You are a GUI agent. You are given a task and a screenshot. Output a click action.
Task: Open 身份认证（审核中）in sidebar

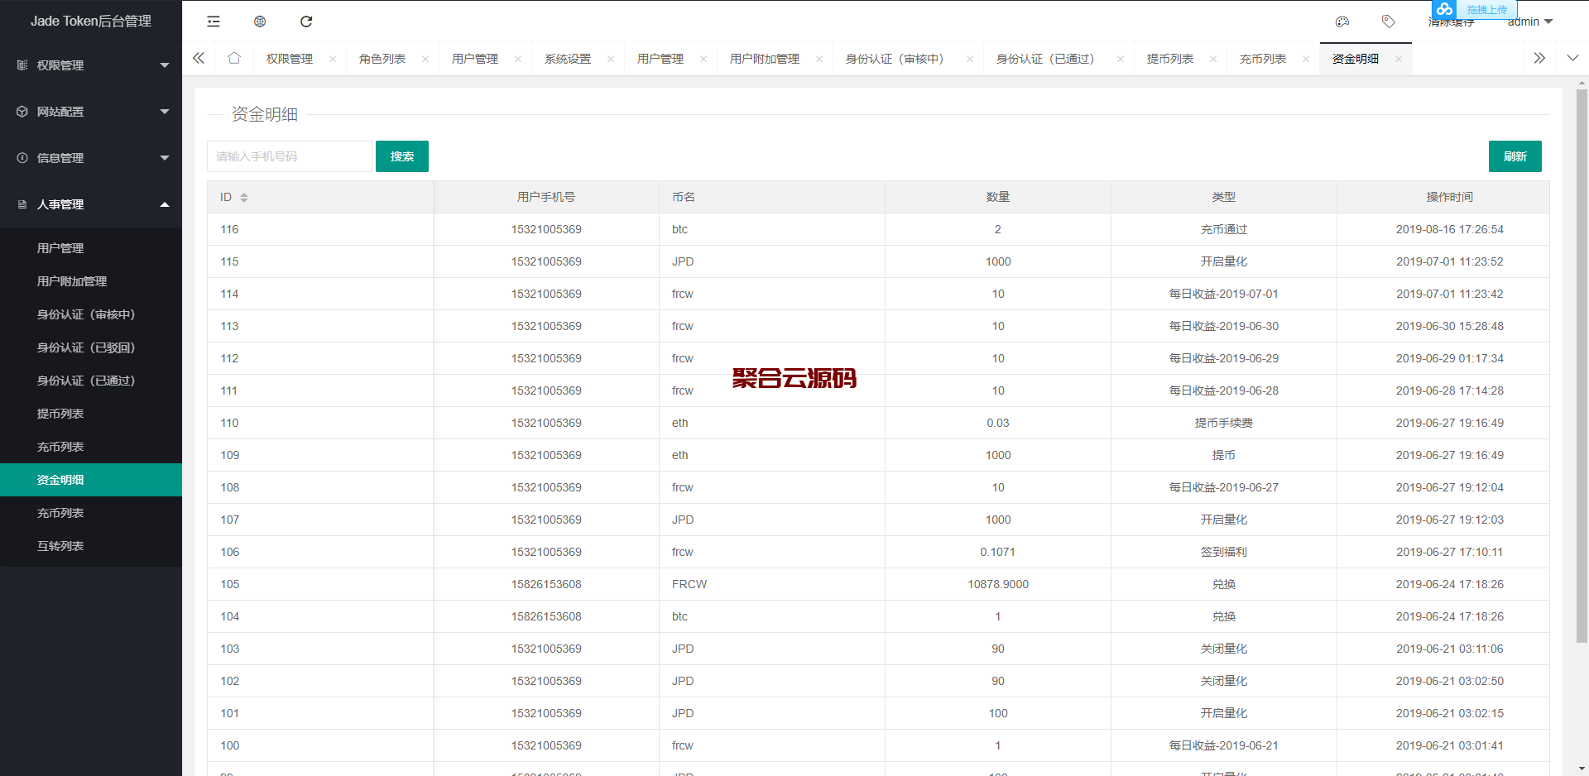point(91,314)
